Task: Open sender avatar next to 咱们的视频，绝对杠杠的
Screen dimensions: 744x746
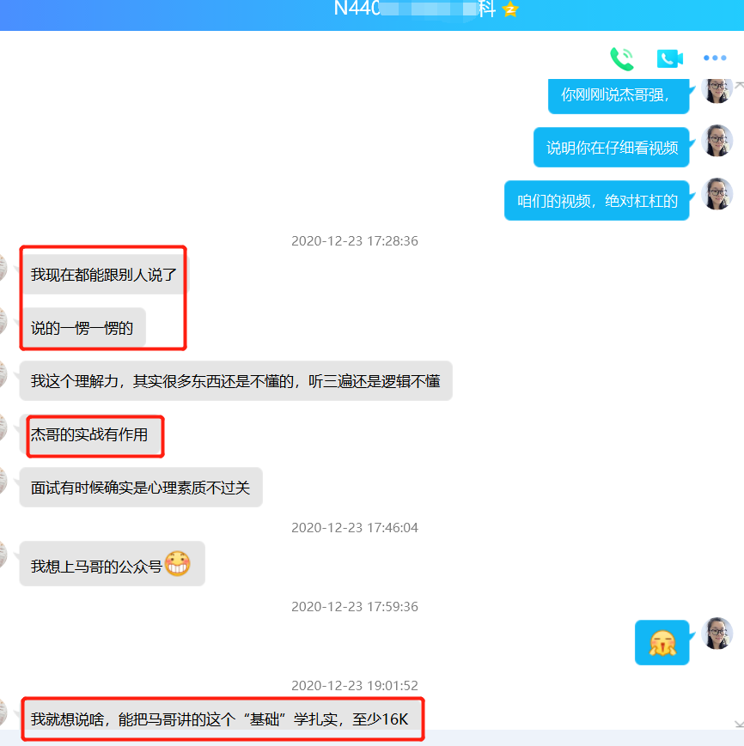Action: [717, 194]
